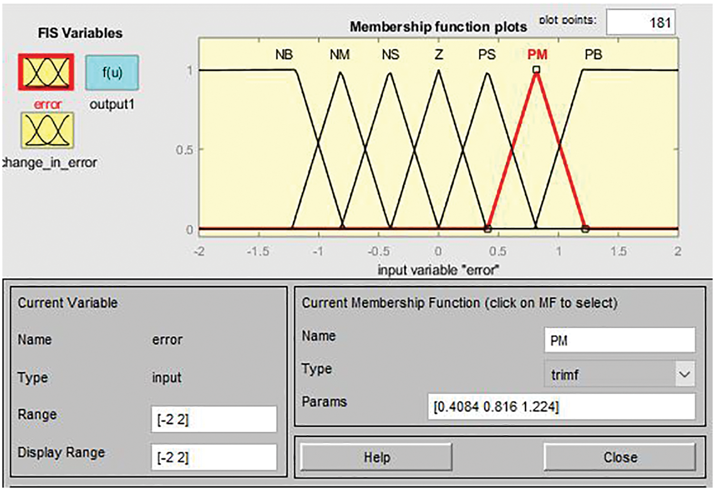
Task: Select the NS membership function label
Action: (390, 55)
